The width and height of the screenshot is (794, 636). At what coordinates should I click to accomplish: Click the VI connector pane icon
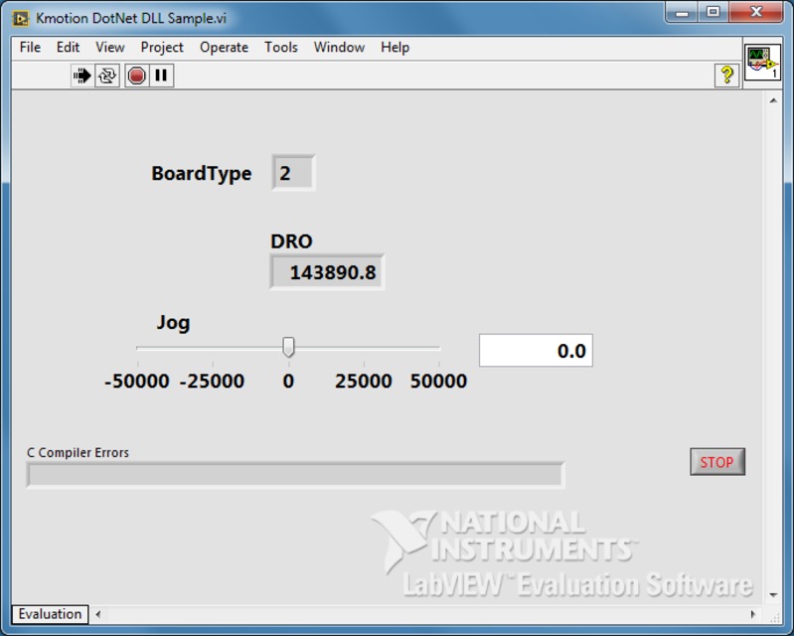(x=762, y=63)
